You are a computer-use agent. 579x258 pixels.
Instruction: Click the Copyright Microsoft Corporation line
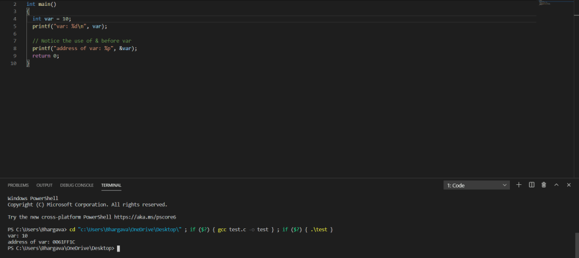(x=88, y=205)
